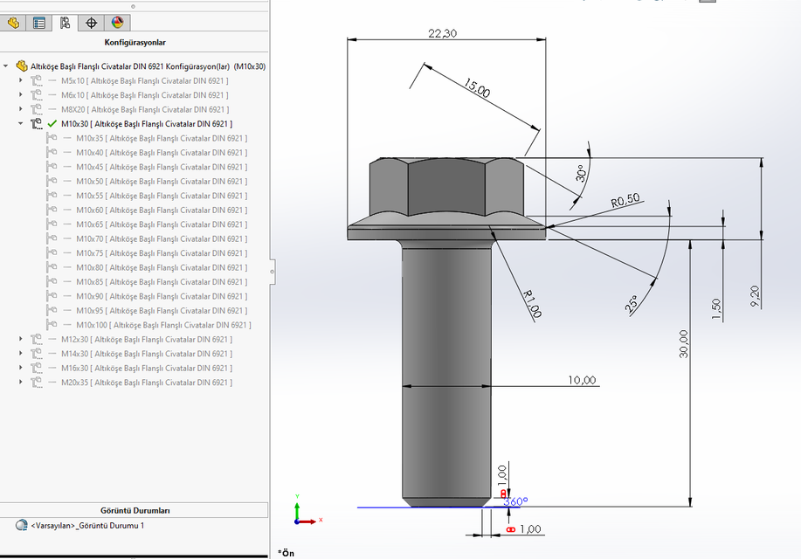Click the Görüntü Durumları section bar
The height and width of the screenshot is (559, 801).
pos(135,510)
